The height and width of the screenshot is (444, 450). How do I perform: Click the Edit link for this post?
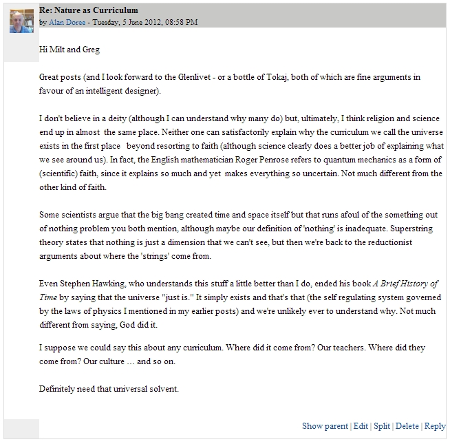pos(361,426)
